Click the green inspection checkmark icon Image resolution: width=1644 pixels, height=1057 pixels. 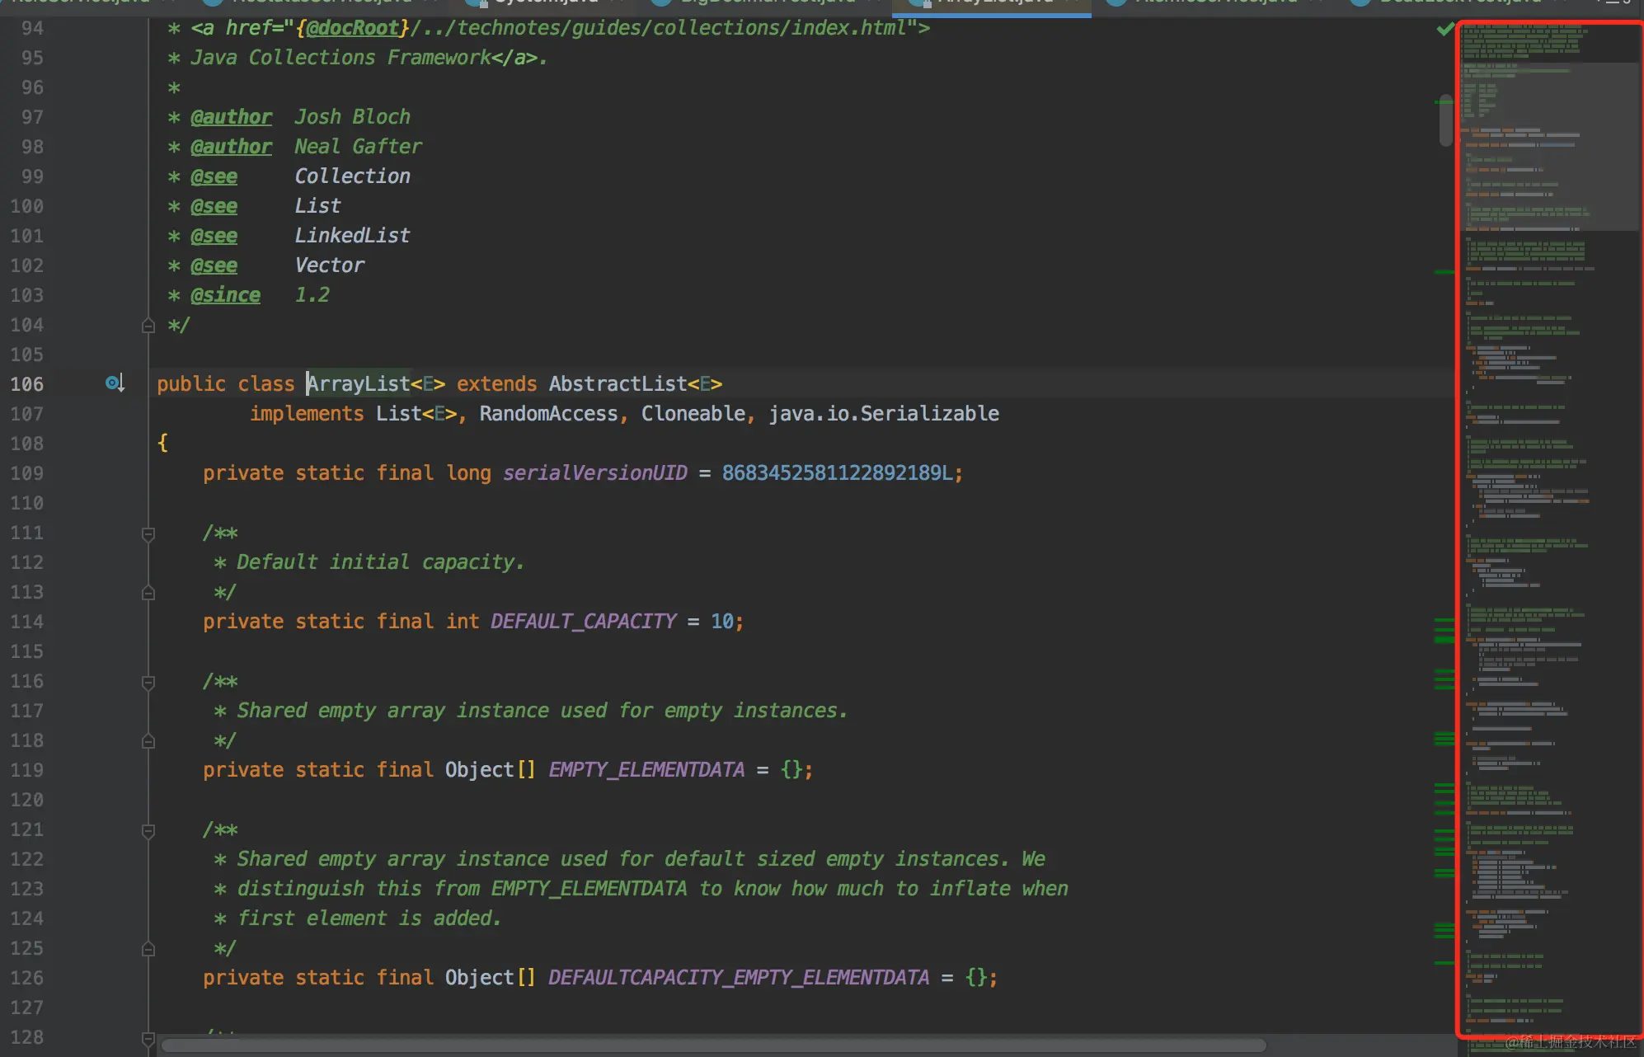1444,30
